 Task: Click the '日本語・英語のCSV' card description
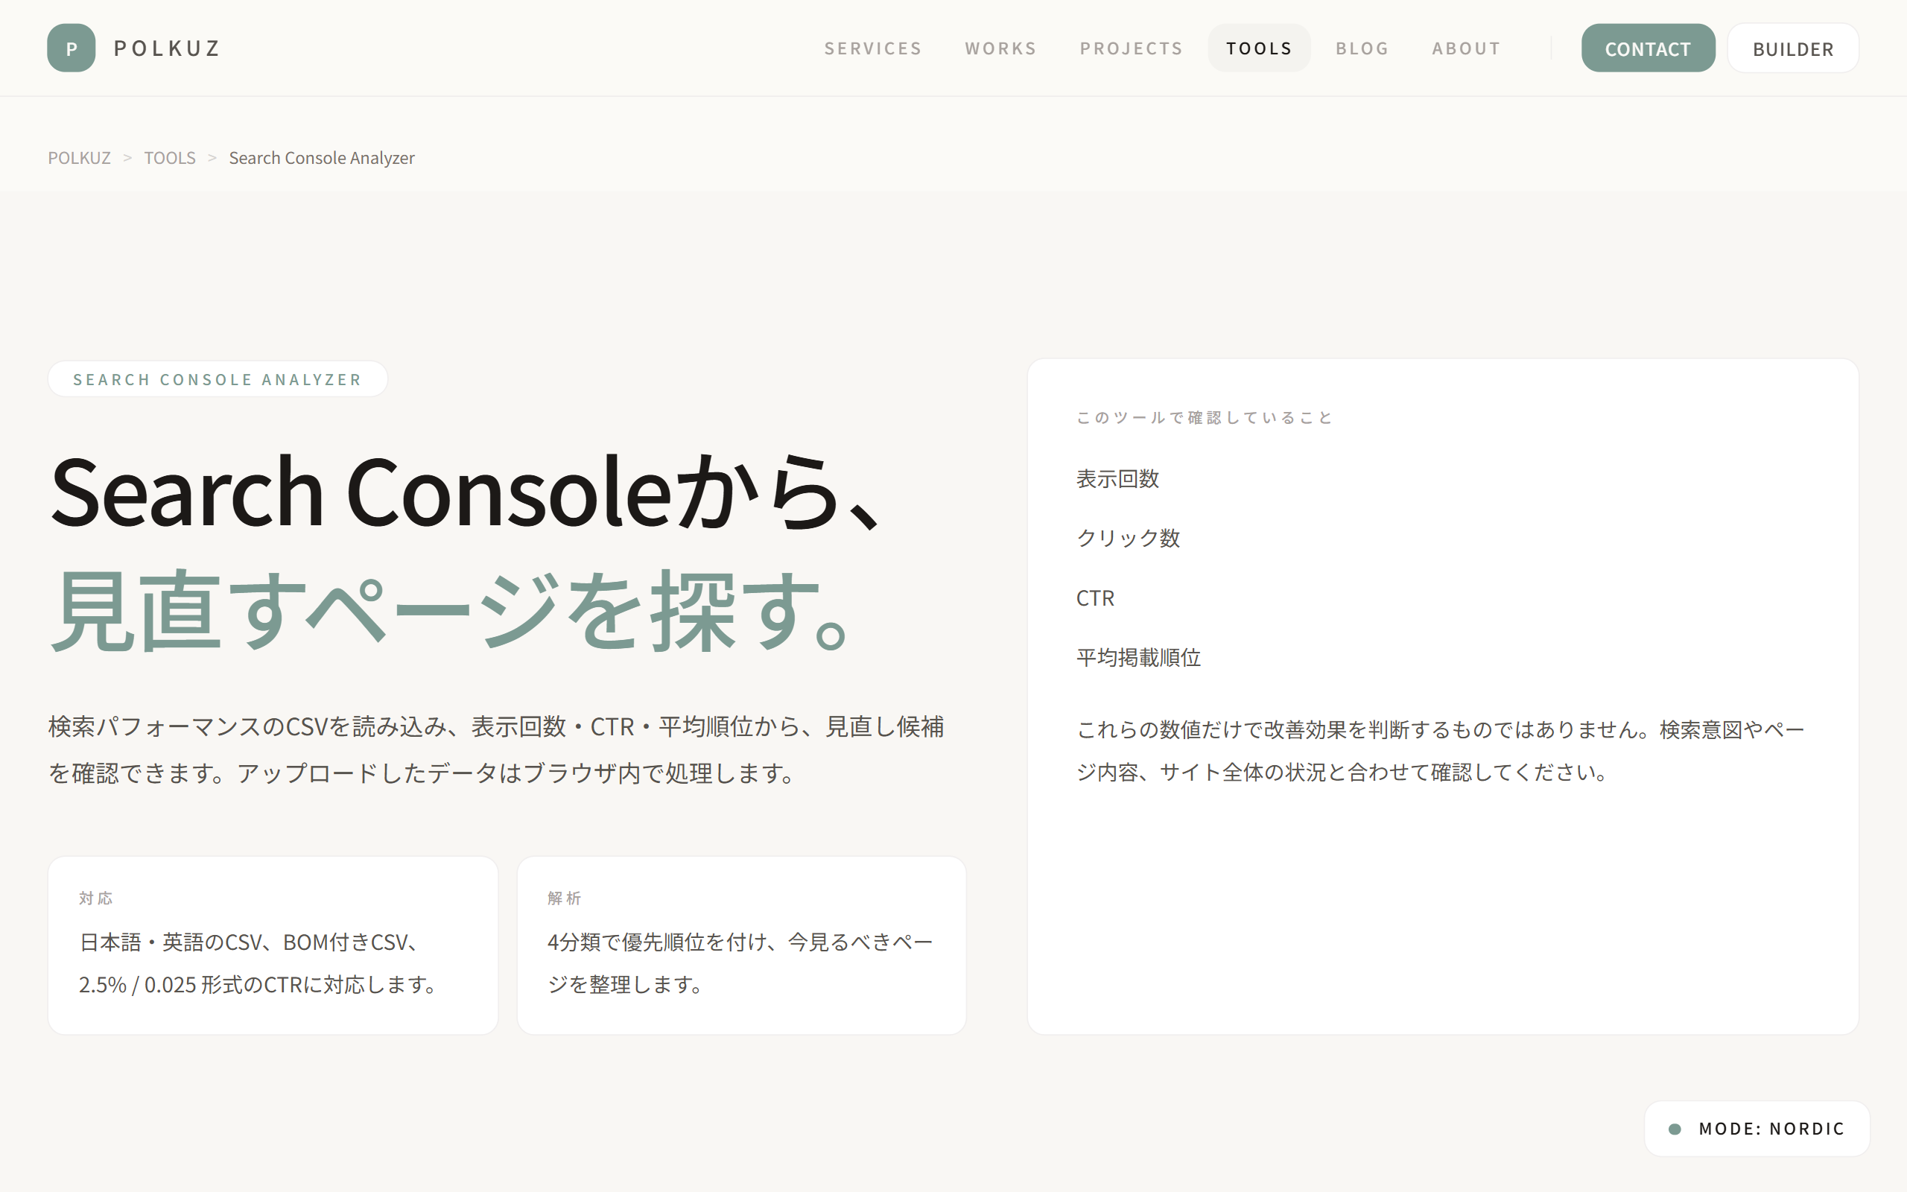(260, 963)
